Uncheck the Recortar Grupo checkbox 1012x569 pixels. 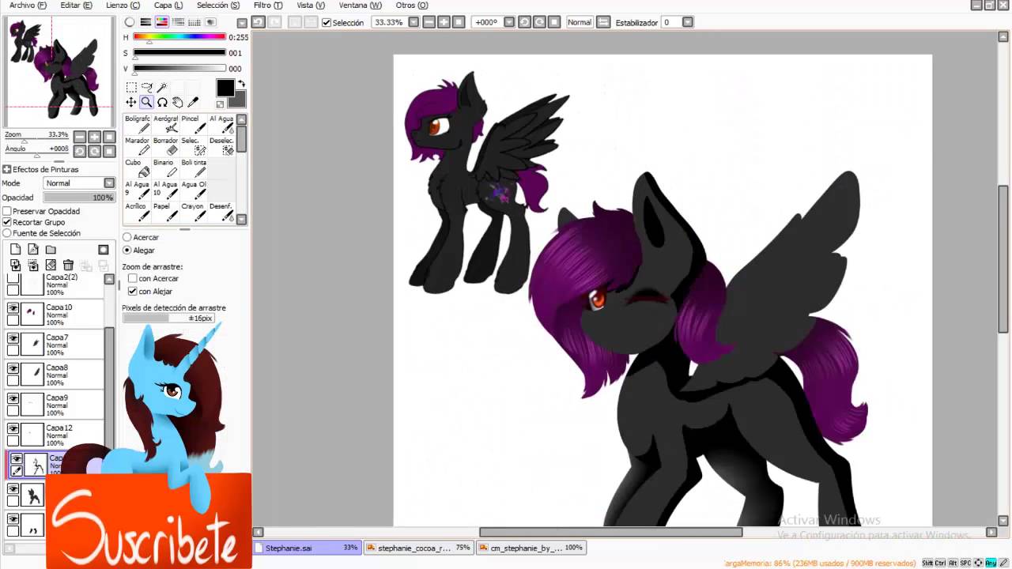[x=7, y=223]
